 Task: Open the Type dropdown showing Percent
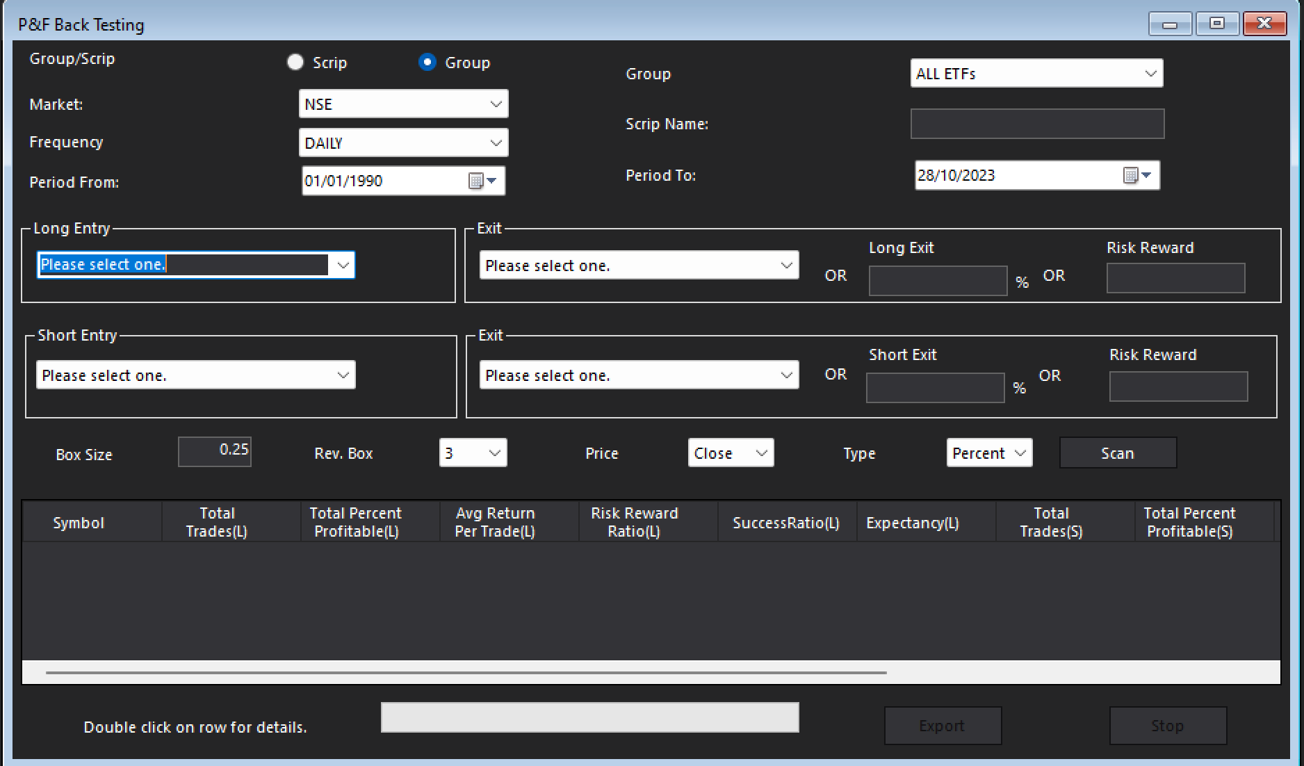point(989,453)
